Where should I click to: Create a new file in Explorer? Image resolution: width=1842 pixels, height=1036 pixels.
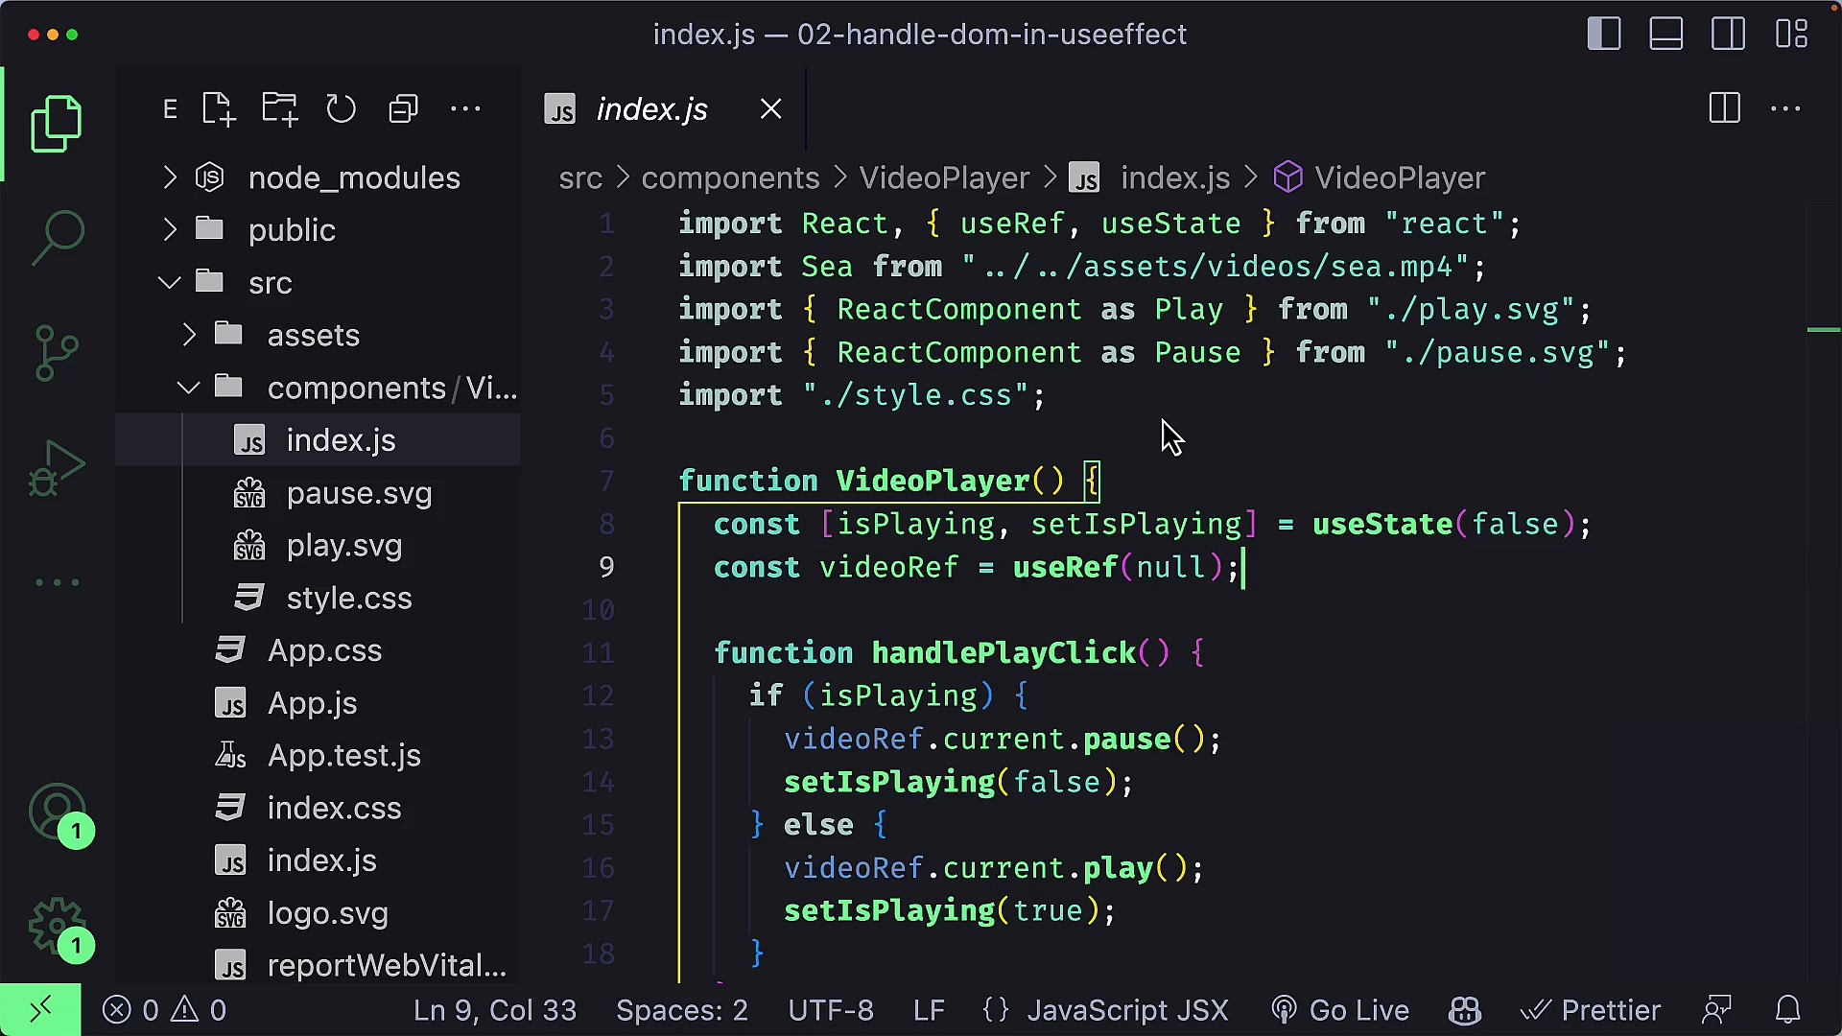218,108
